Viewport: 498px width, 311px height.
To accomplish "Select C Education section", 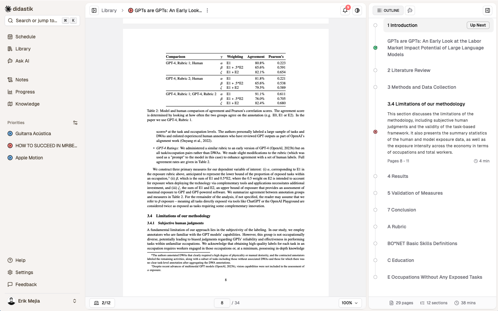I will pos(401,260).
